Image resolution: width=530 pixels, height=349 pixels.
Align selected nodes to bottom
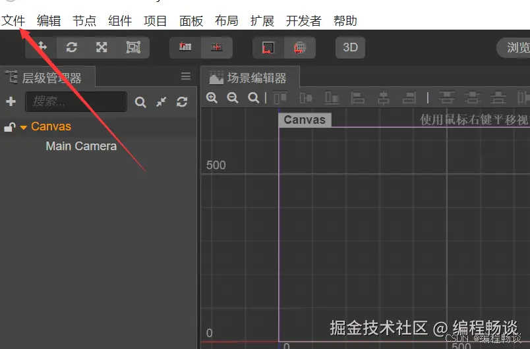pyautogui.click(x=332, y=98)
